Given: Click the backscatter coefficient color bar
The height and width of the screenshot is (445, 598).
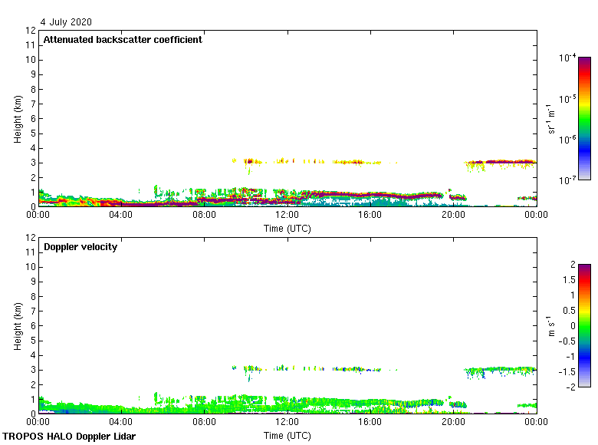Looking at the screenshot, I should [584, 118].
